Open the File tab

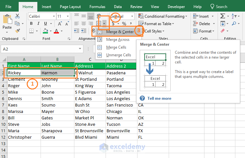coord(8,7)
